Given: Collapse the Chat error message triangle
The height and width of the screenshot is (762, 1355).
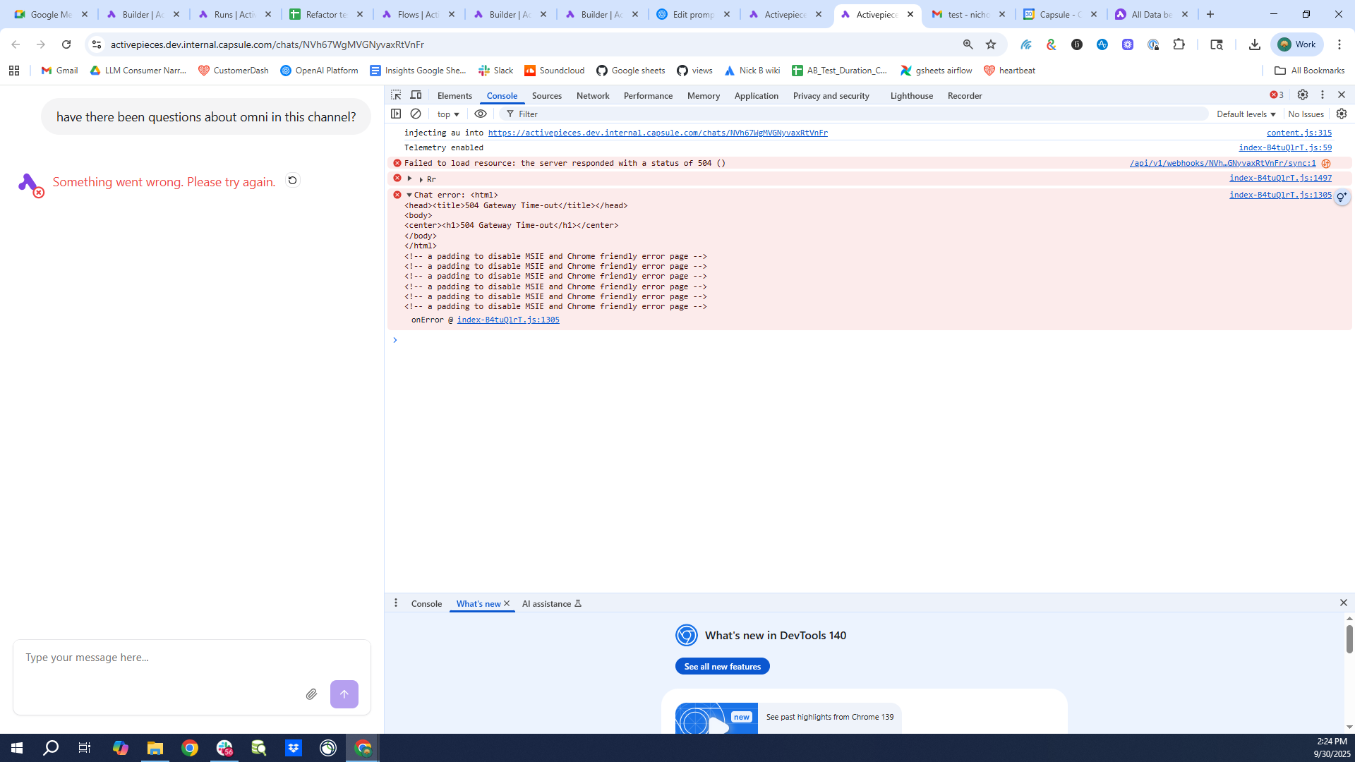Looking at the screenshot, I should pos(409,195).
